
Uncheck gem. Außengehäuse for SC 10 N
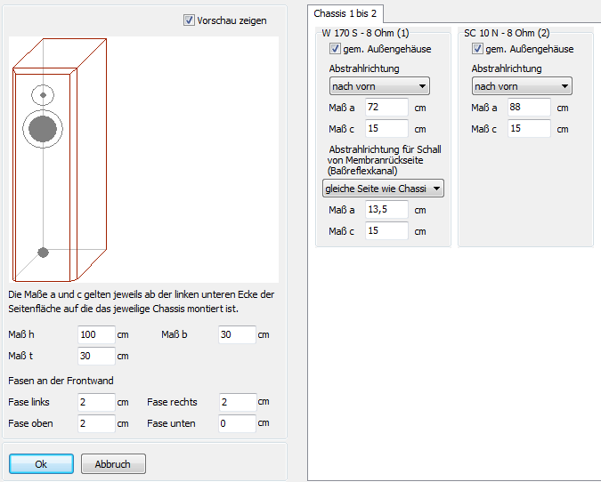click(477, 49)
